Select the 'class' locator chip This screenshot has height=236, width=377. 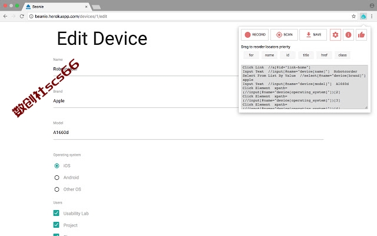pyautogui.click(x=342, y=55)
